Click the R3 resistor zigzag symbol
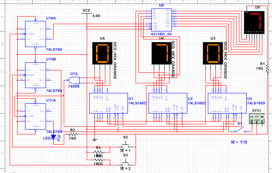The width and height of the screenshot is (272, 173). 98,152
